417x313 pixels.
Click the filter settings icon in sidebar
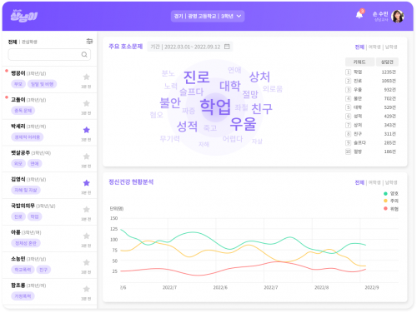[89, 42]
